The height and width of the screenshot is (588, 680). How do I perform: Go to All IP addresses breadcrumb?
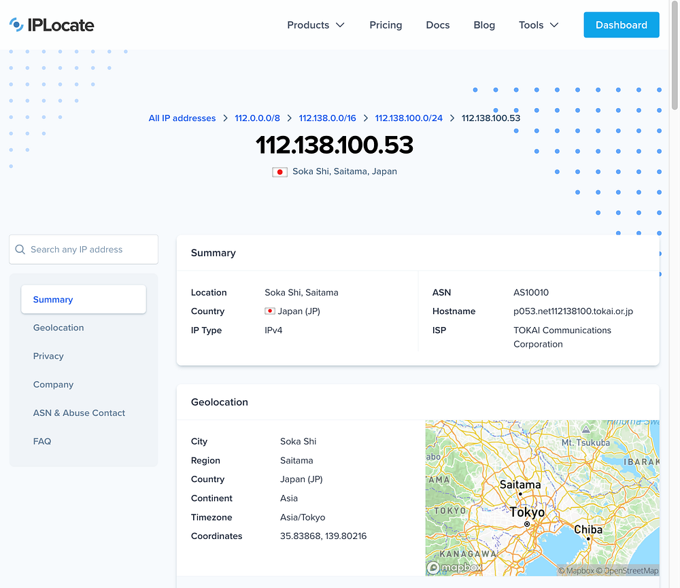(x=182, y=118)
